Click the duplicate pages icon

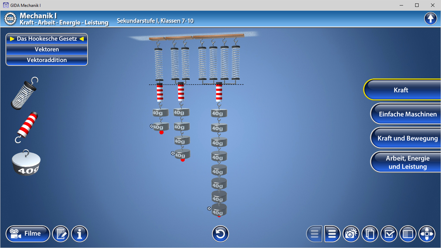click(370, 234)
